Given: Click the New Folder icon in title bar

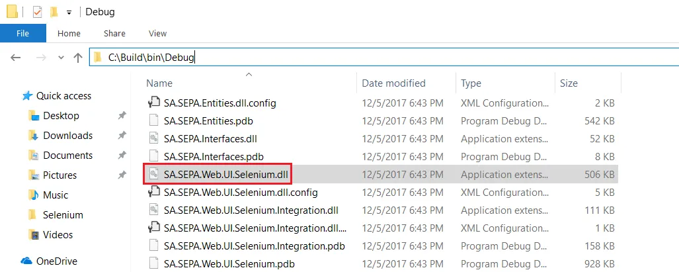Looking at the screenshot, I should [x=54, y=12].
